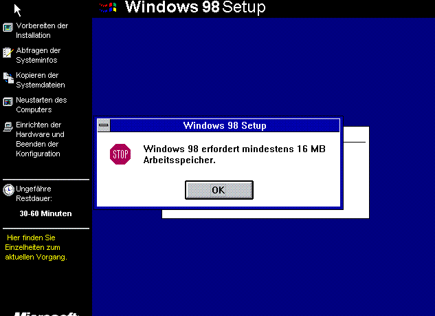Click the 'Windows 98 Setup' dialog title bar
The height and width of the screenshot is (316, 435).
225,125
